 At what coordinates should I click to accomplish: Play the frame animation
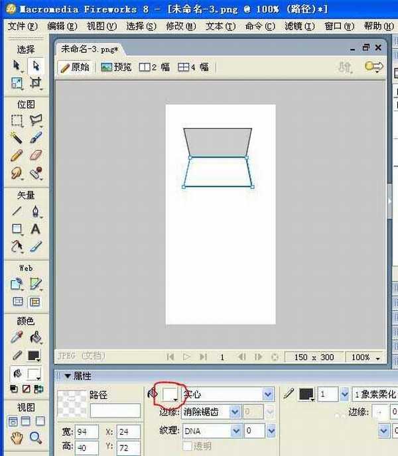coord(186,357)
